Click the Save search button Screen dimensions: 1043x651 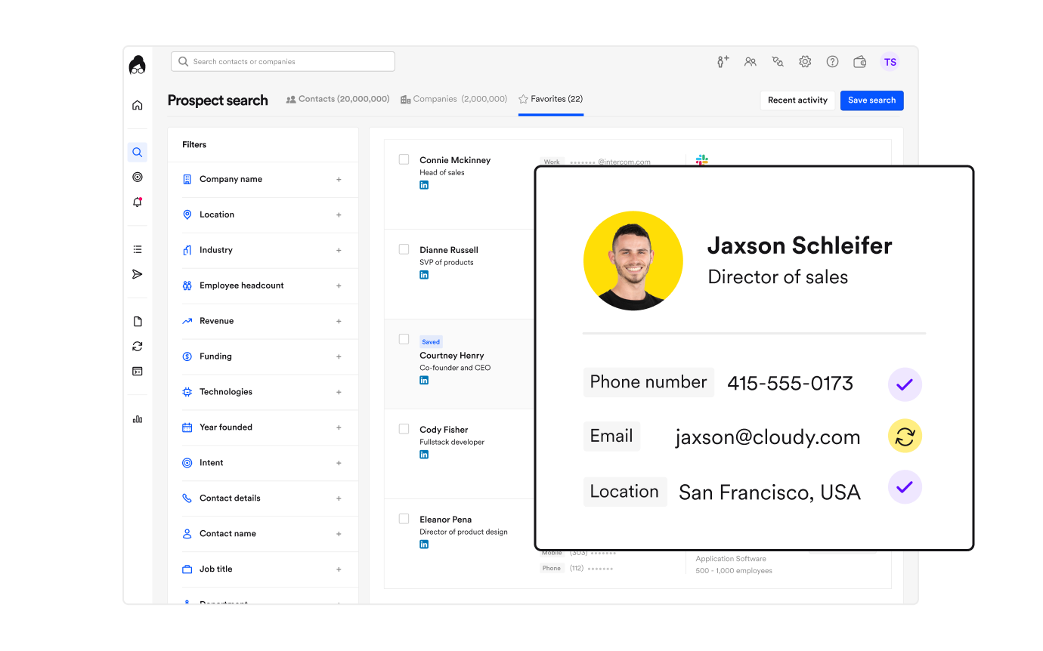coord(871,100)
